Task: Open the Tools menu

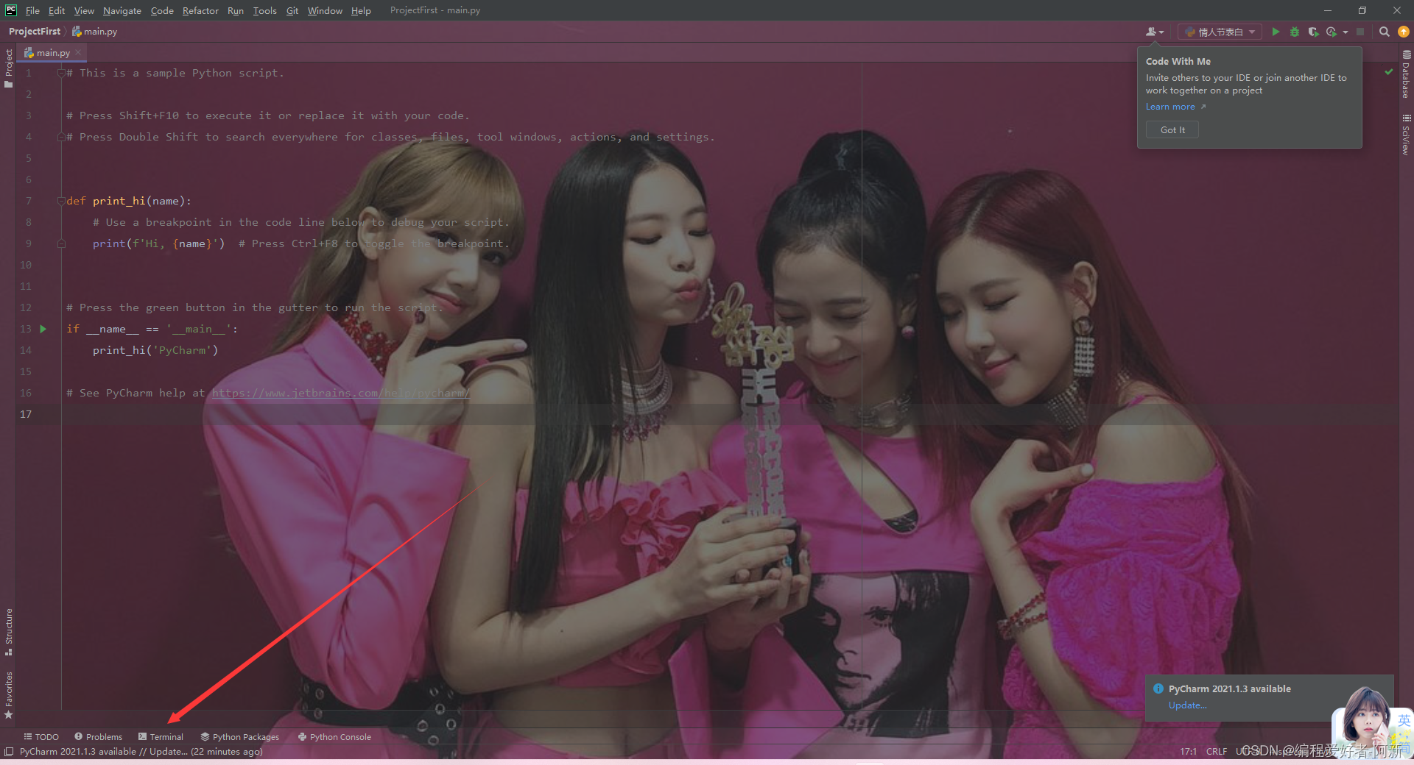Action: 264,10
